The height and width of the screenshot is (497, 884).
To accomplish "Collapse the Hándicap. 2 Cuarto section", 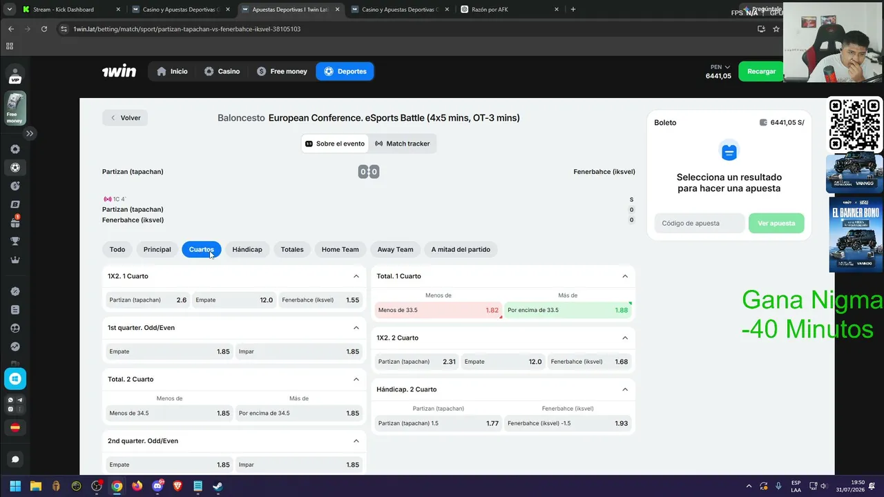I will click(625, 389).
